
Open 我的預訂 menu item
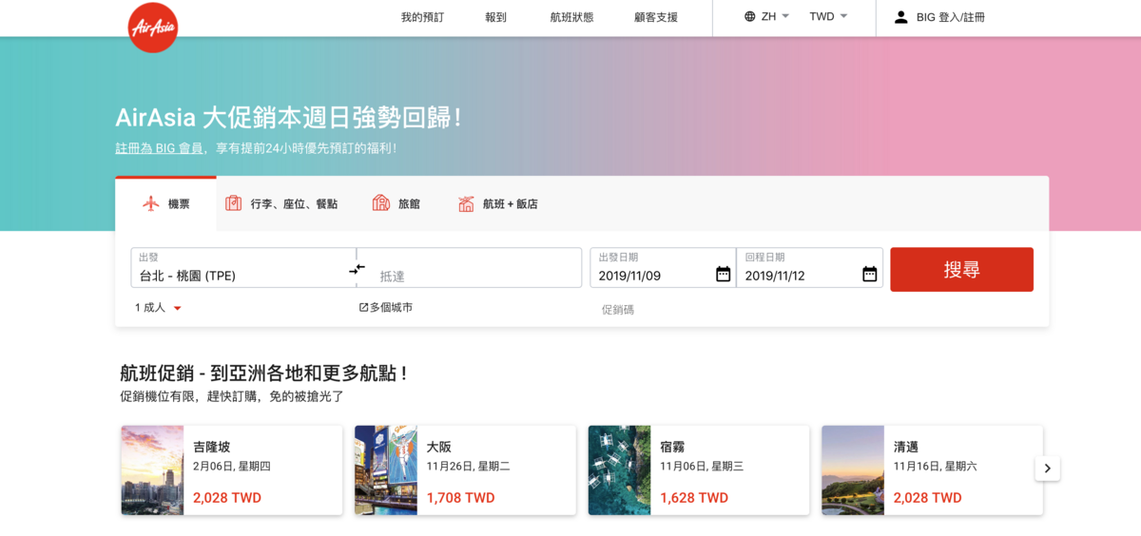(422, 17)
